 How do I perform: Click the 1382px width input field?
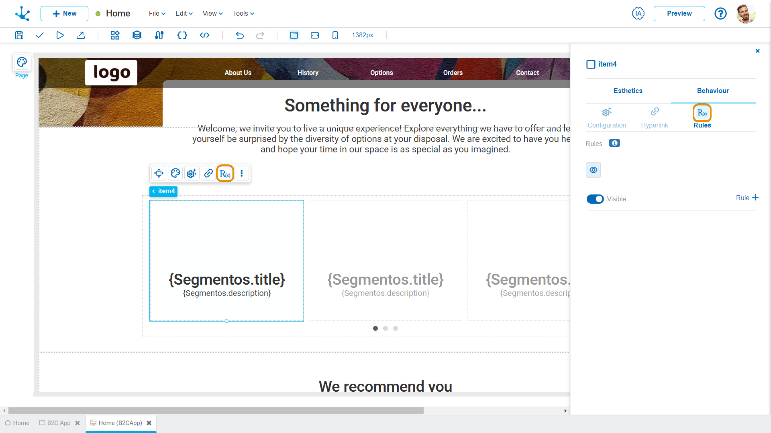[x=362, y=35]
